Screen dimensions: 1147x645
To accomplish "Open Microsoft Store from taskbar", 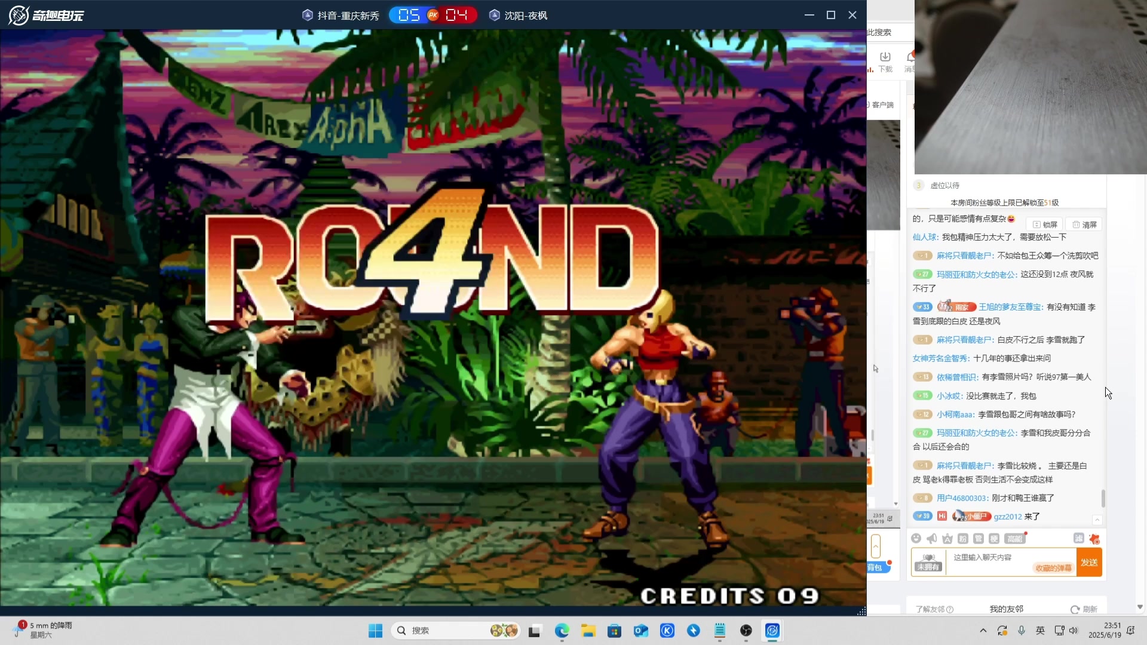I will [614, 631].
